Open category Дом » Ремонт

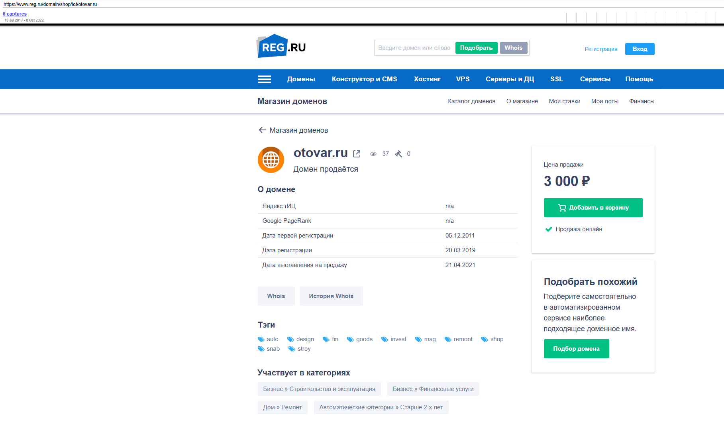click(x=283, y=407)
